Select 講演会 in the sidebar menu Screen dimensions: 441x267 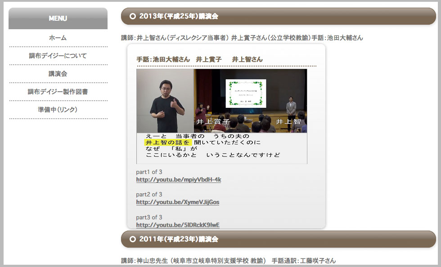click(58, 74)
